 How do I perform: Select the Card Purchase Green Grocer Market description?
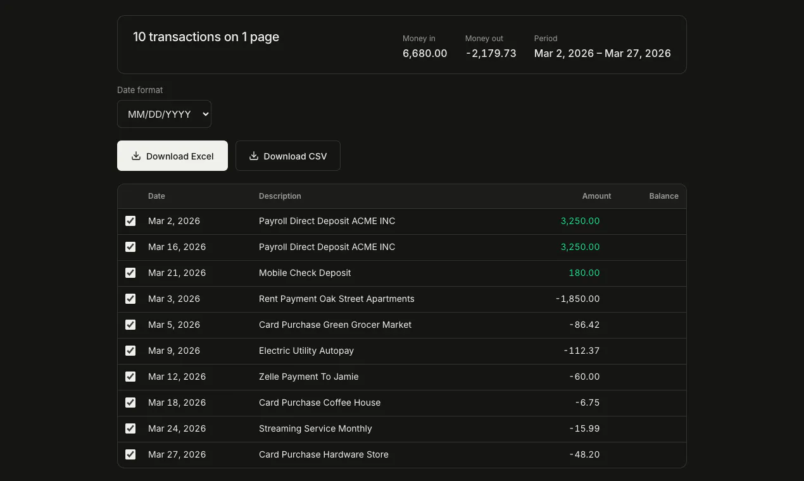(335, 325)
